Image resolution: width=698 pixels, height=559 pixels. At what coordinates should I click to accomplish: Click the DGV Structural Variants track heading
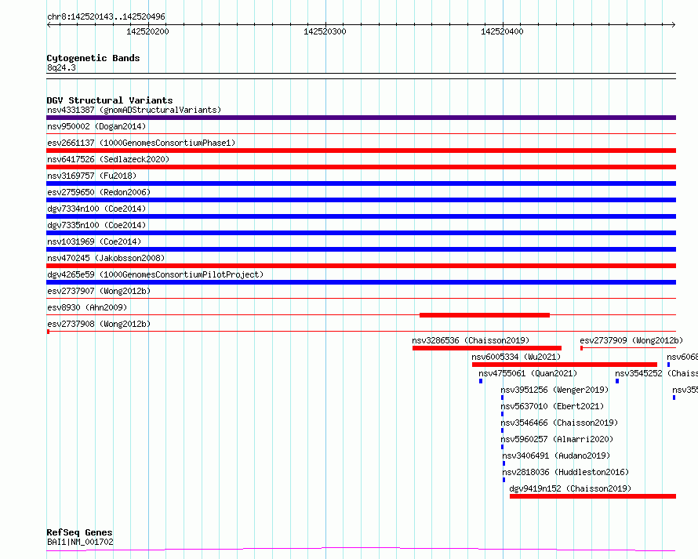tap(109, 100)
